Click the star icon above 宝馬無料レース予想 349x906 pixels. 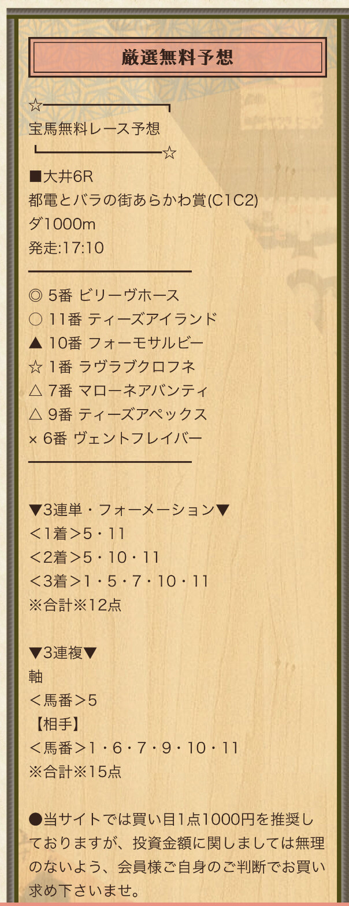[x=36, y=105]
